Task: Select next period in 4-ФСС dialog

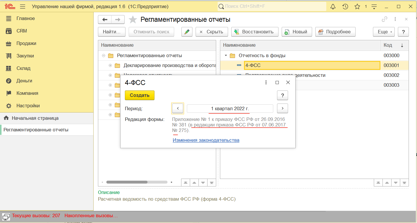Action: point(283,108)
